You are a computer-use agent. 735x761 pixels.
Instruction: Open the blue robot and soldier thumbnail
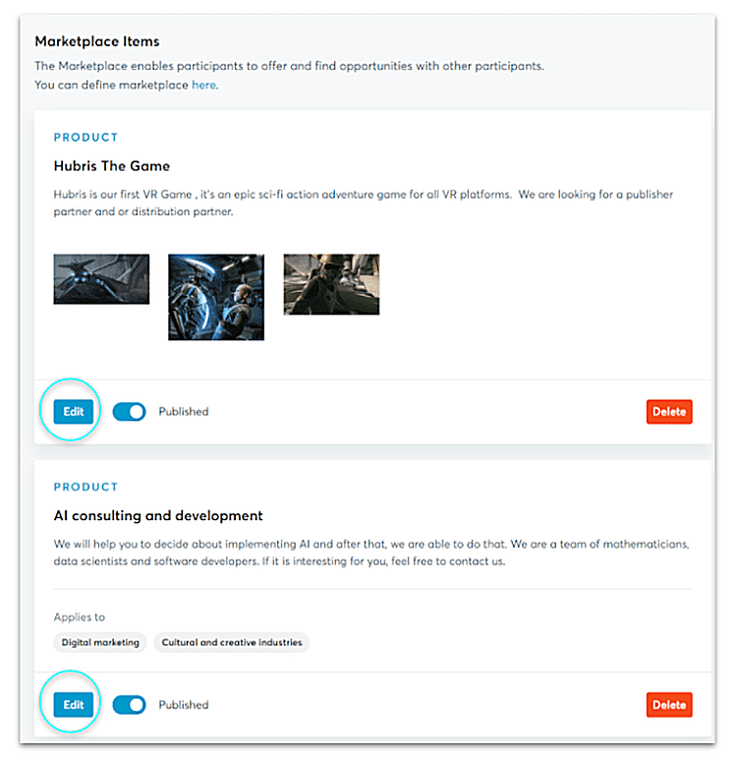[216, 297]
